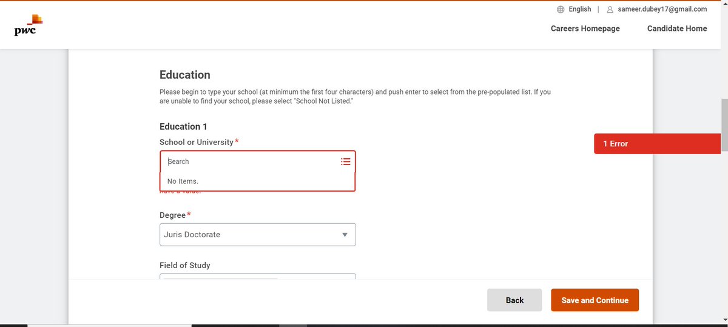The image size is (728, 327).
Task: Open the 1 Error notification banner
Action: click(x=657, y=143)
